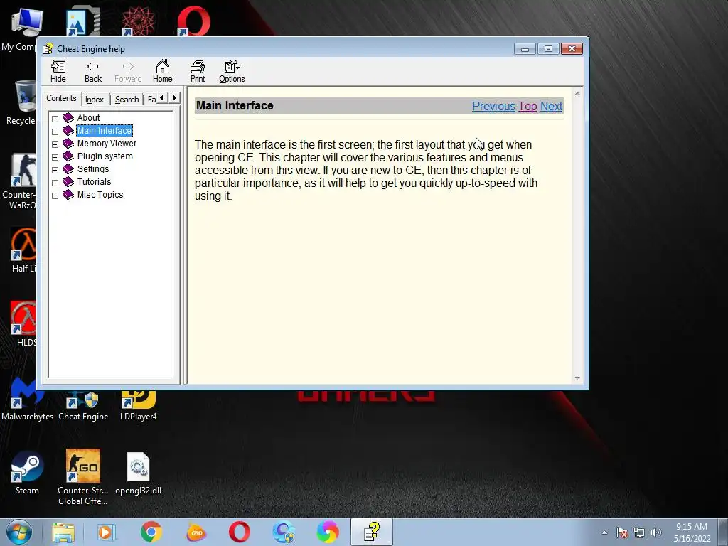Open the network tray icon
Viewport: 728px width, 546px height.
tap(639, 532)
